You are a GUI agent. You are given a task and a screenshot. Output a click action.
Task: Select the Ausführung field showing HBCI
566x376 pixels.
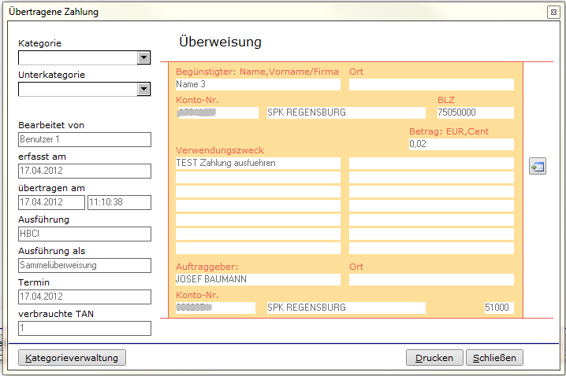[84, 234]
